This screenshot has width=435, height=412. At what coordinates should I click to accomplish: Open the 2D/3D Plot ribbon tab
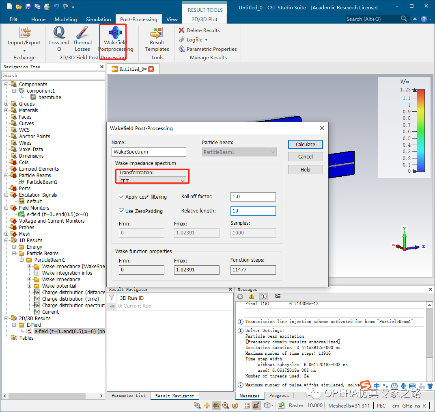(205, 19)
